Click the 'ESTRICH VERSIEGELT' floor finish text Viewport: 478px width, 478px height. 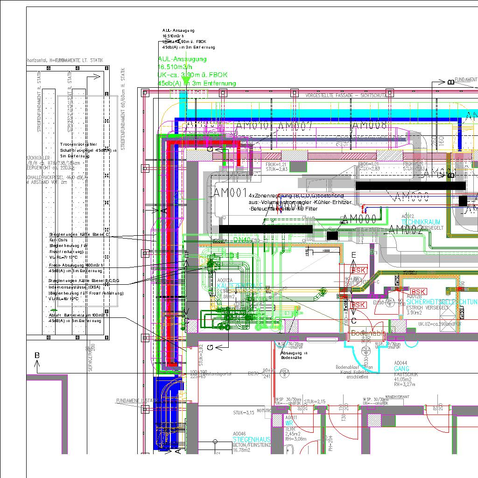(x=428, y=308)
